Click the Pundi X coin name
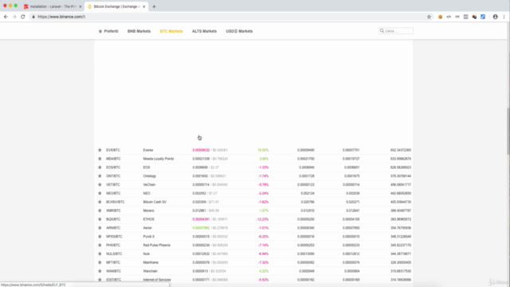The width and height of the screenshot is (510, 287). [x=149, y=237]
